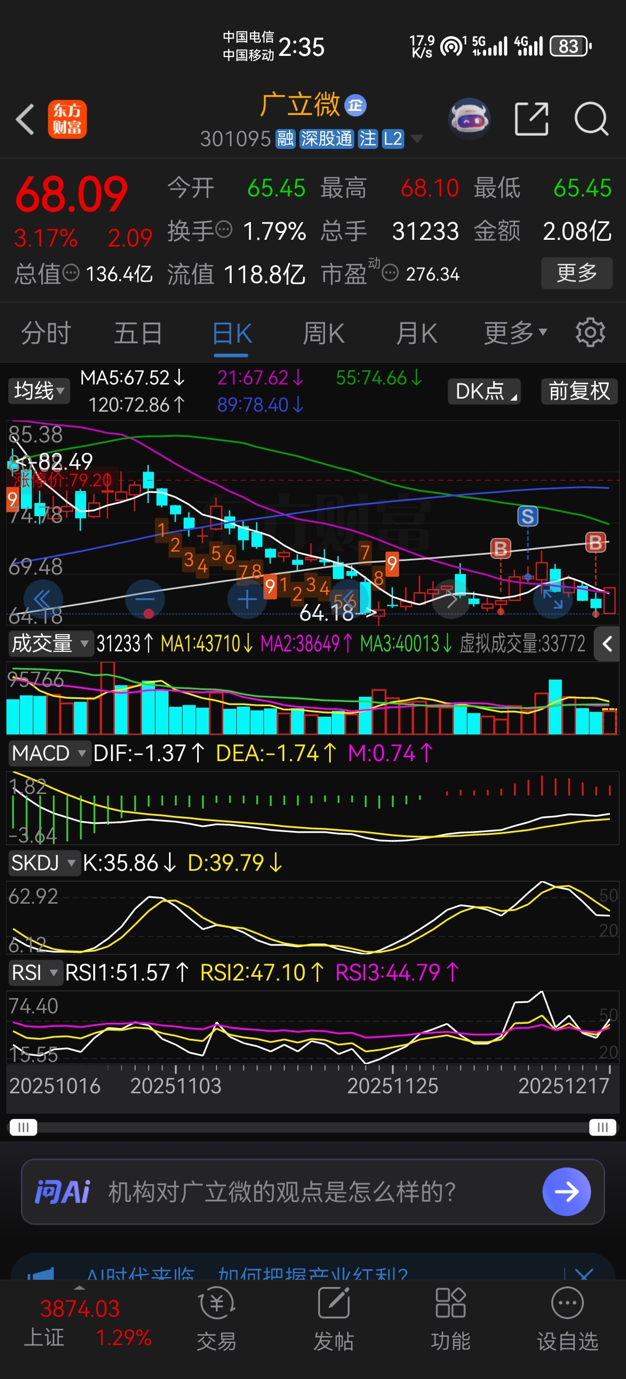Click the right handle of date range slider
Image resolution: width=626 pixels, height=1379 pixels.
point(603,1127)
